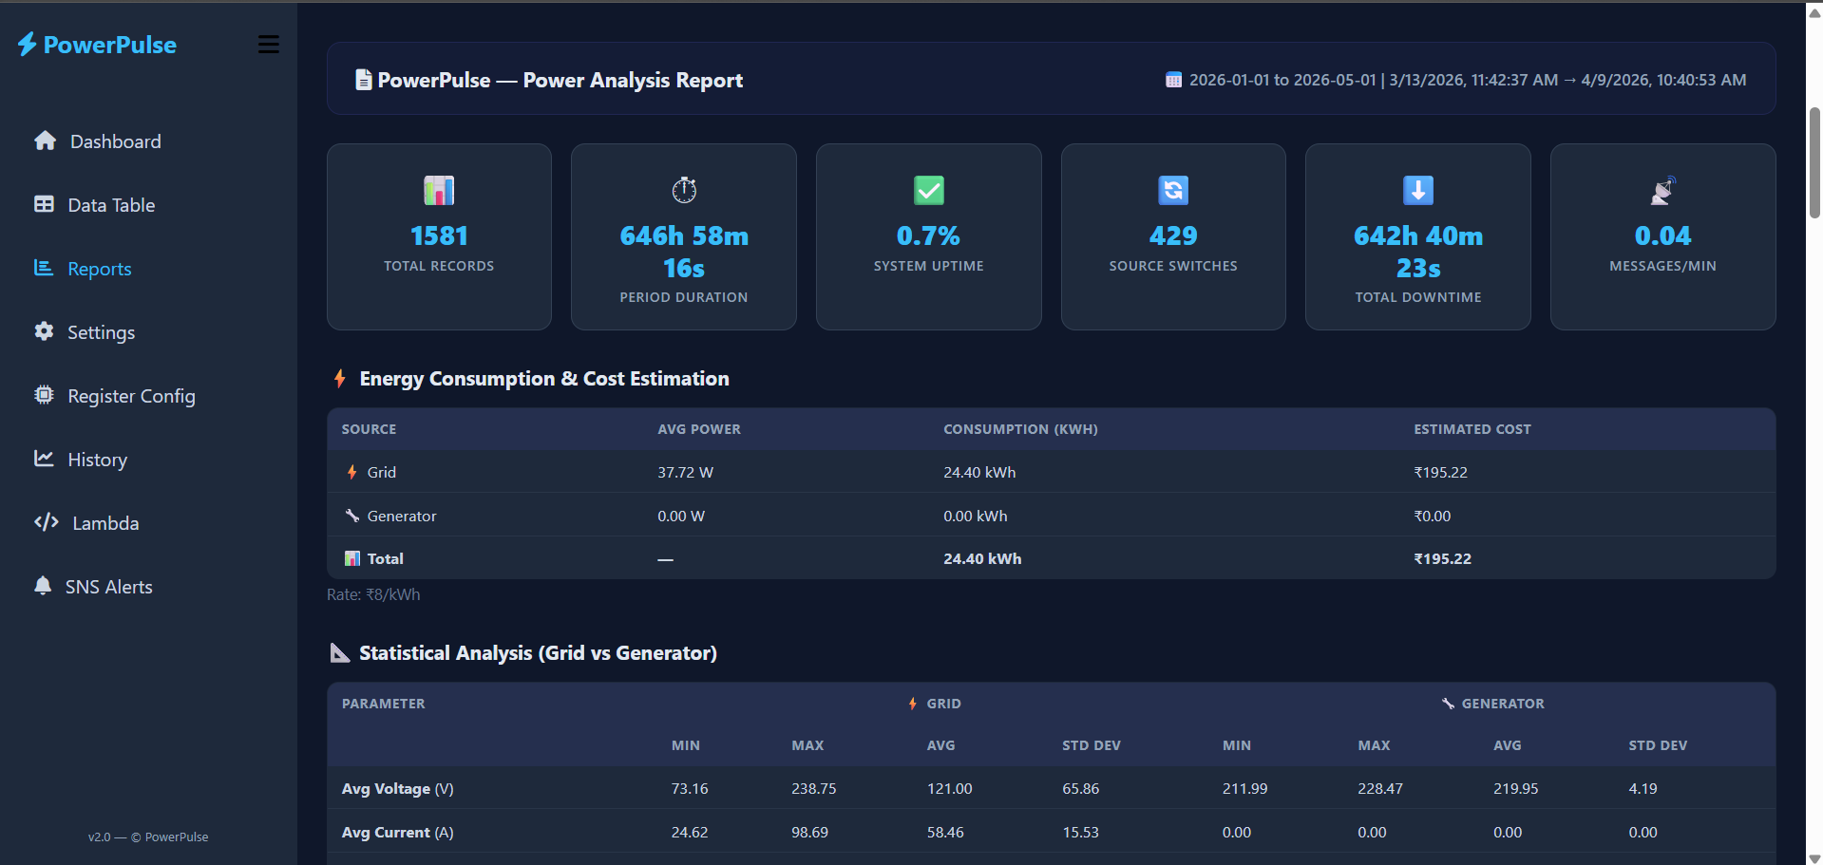Screen dimensions: 1823x865
Task: Click the PowerPulse lightning bolt logo
Action: [x=28, y=44]
